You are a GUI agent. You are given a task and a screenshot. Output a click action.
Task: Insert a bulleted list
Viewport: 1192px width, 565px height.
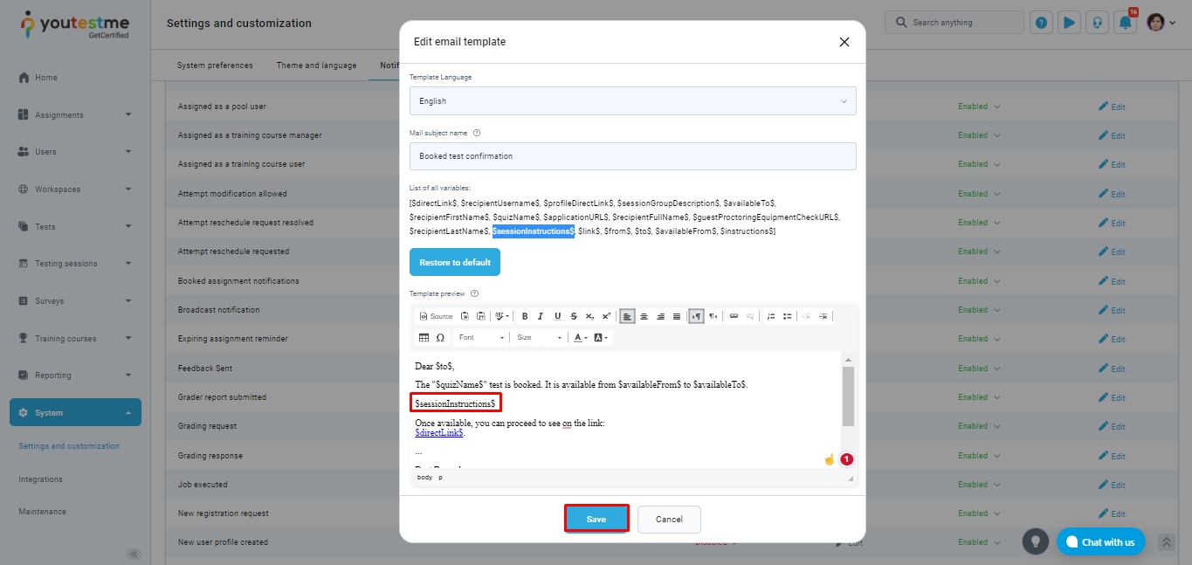tap(787, 316)
